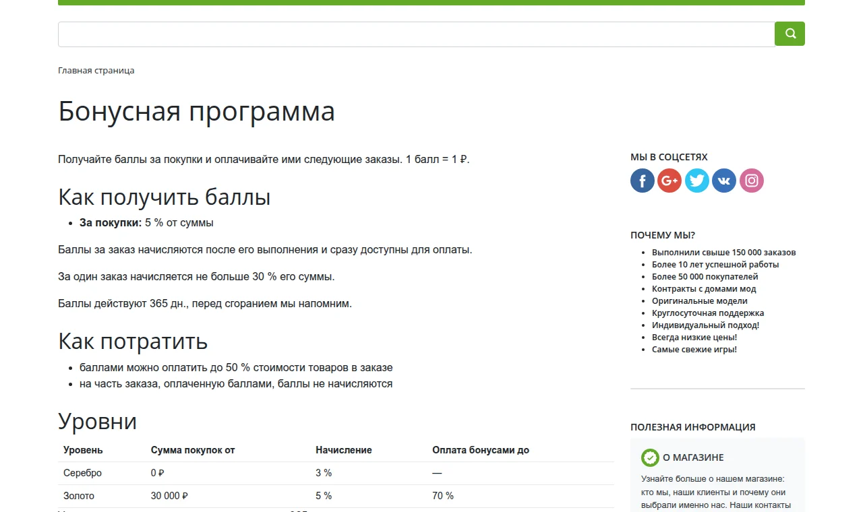Open the Twitter social icon
The width and height of the screenshot is (863, 512).
pos(697,181)
